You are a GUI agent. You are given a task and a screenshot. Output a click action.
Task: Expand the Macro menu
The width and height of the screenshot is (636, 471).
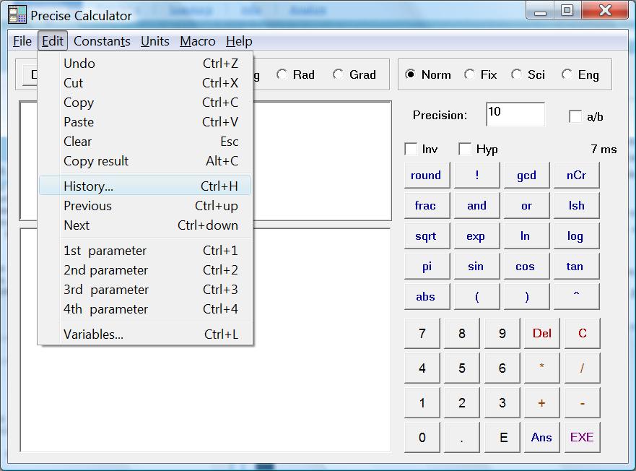click(197, 41)
